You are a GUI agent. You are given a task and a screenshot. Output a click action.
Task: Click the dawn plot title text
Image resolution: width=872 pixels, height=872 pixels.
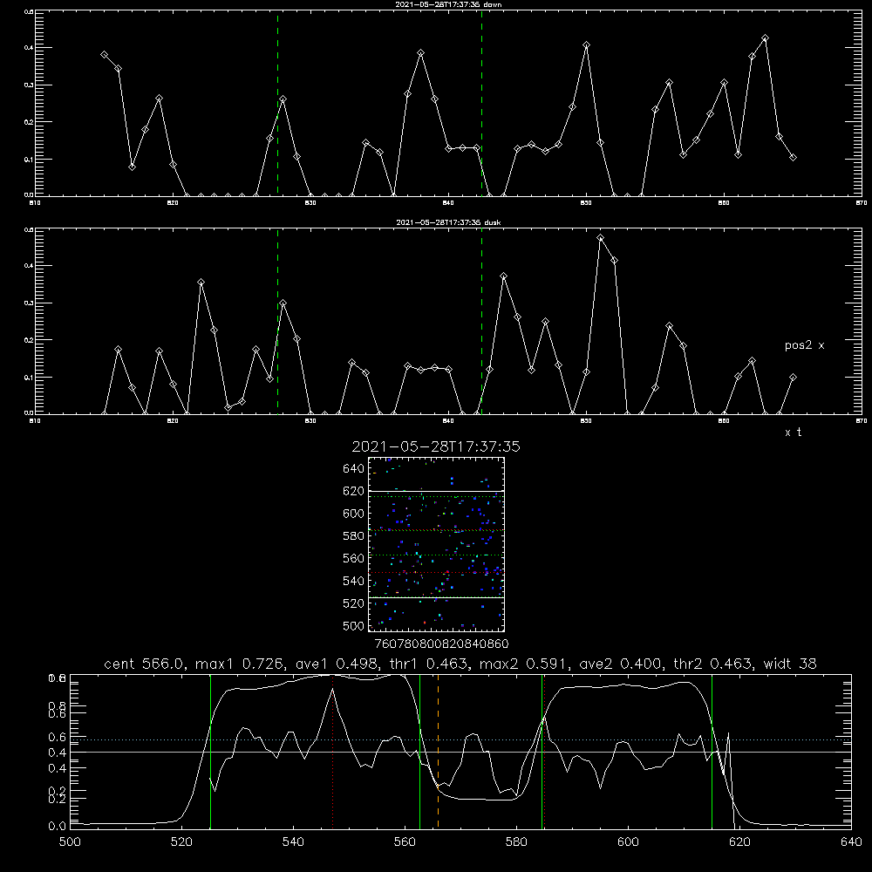point(448,4)
